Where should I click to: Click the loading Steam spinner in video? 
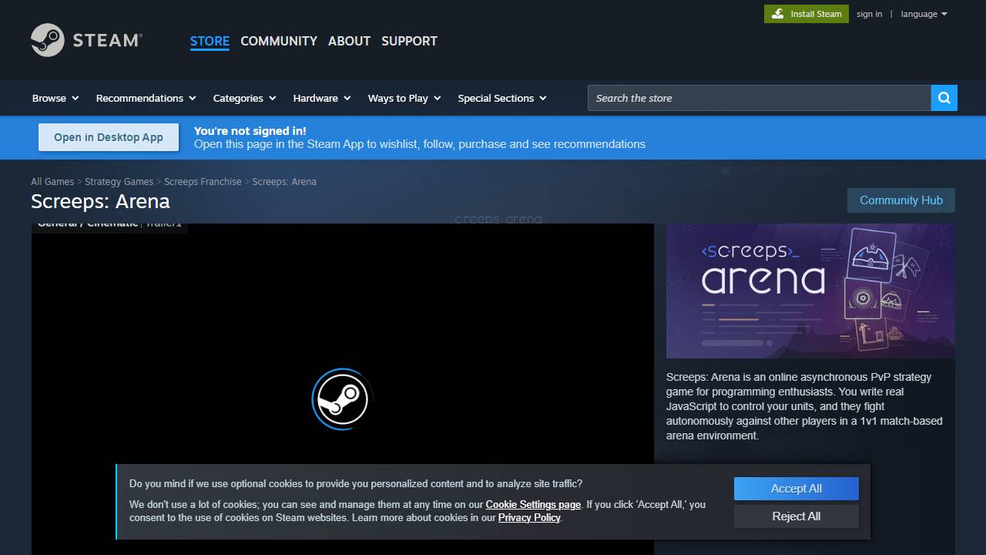[342, 399]
